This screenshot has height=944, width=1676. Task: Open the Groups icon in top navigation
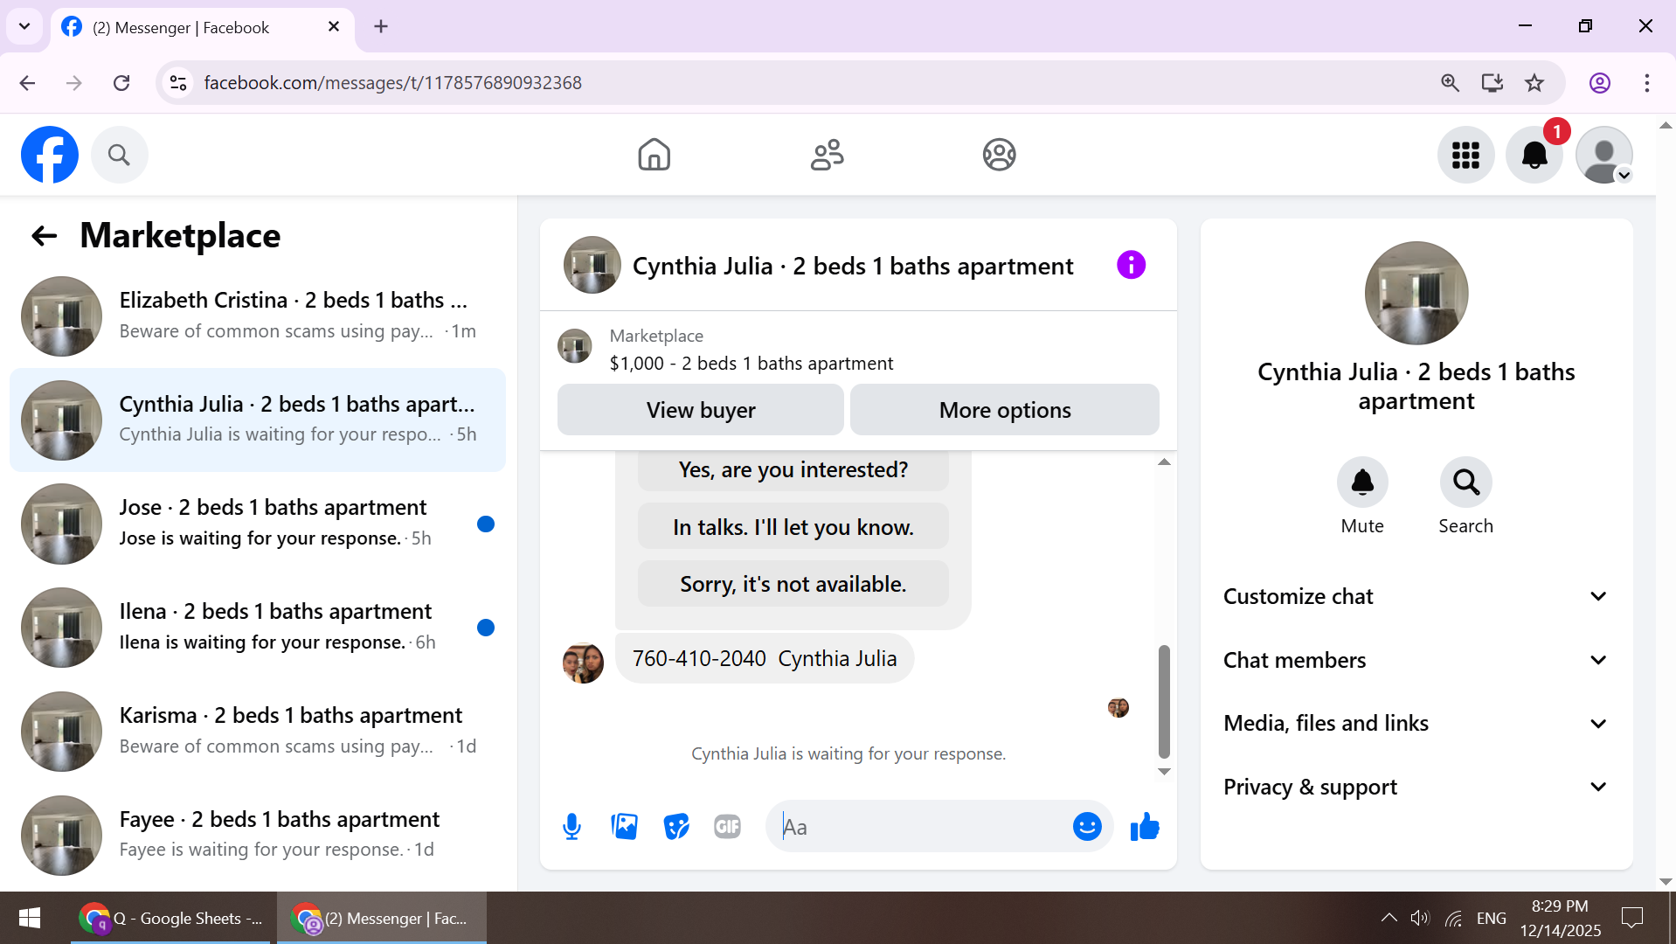[x=999, y=155]
